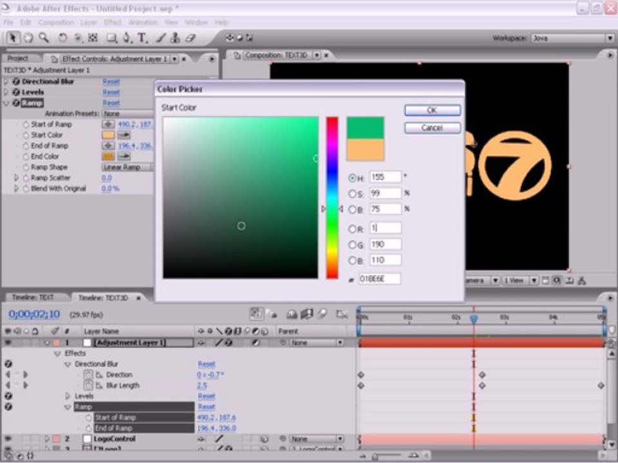
Task: Toggle the Directional Blur effect switch in Effect Controls
Action: pos(16,82)
